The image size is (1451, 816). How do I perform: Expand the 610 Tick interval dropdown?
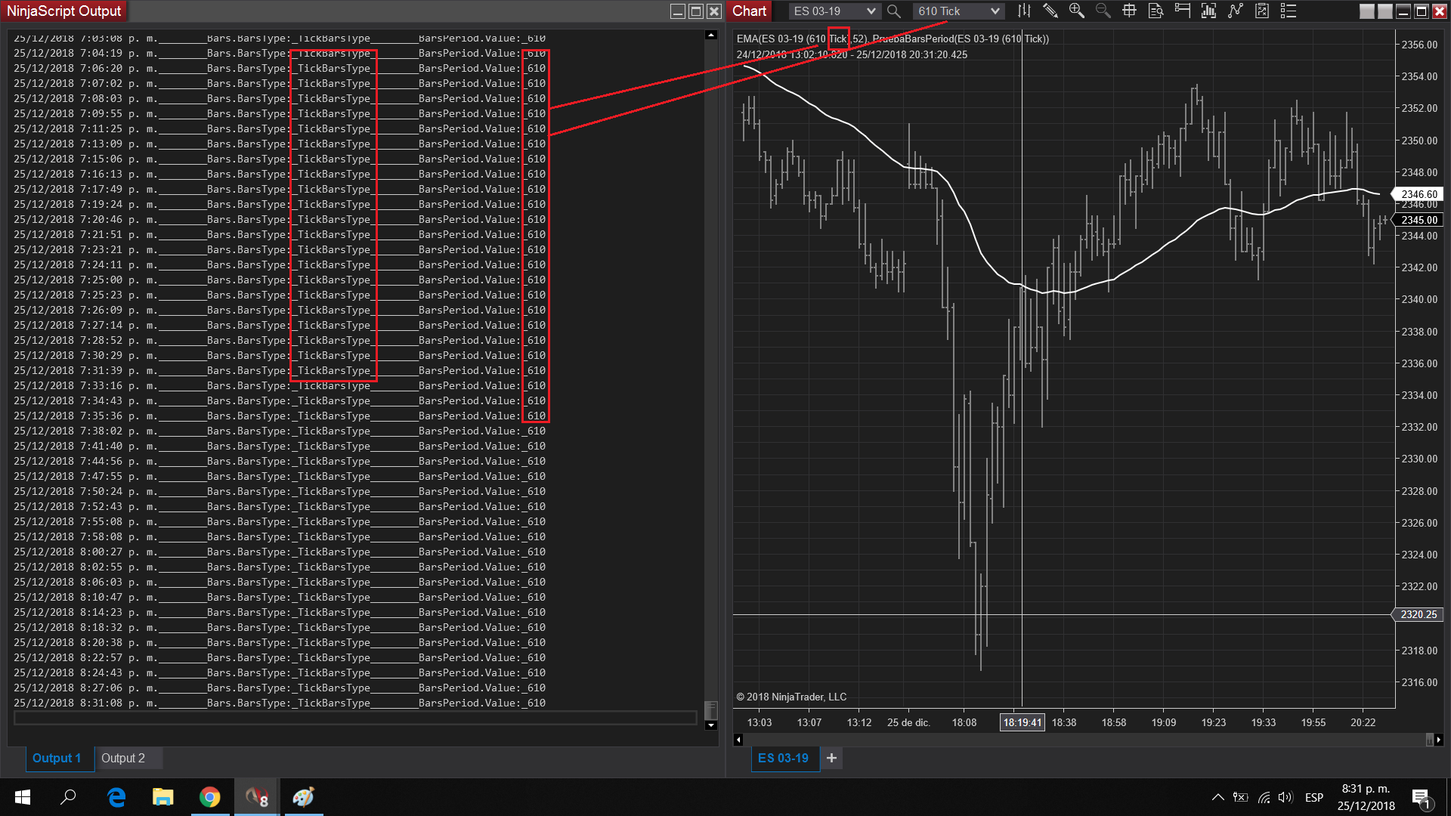(995, 11)
